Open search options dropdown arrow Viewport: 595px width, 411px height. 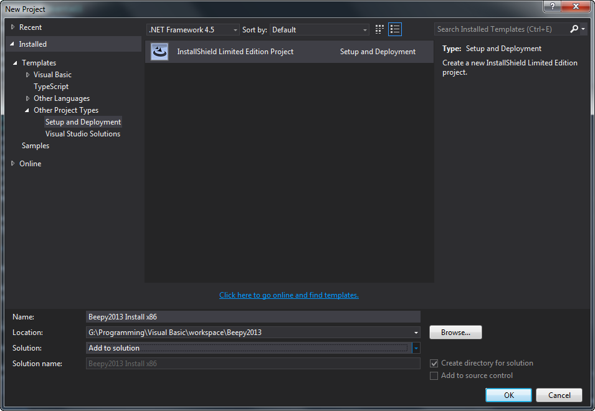[x=583, y=29]
